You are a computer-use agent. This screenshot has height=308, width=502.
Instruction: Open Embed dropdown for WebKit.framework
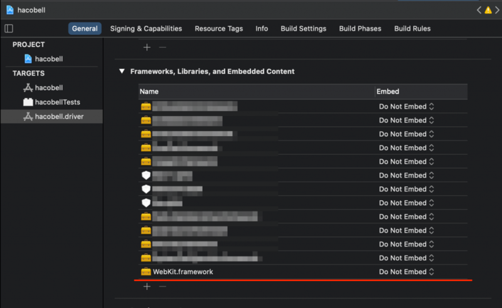406,272
